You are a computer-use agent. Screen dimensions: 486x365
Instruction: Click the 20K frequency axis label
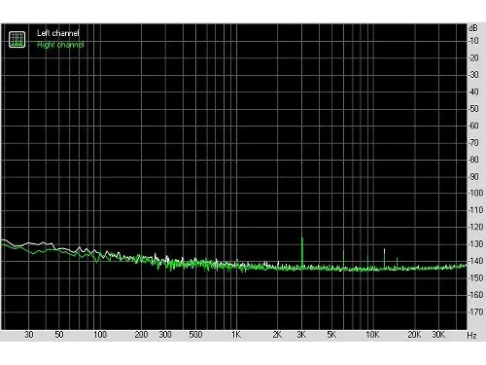(x=414, y=335)
